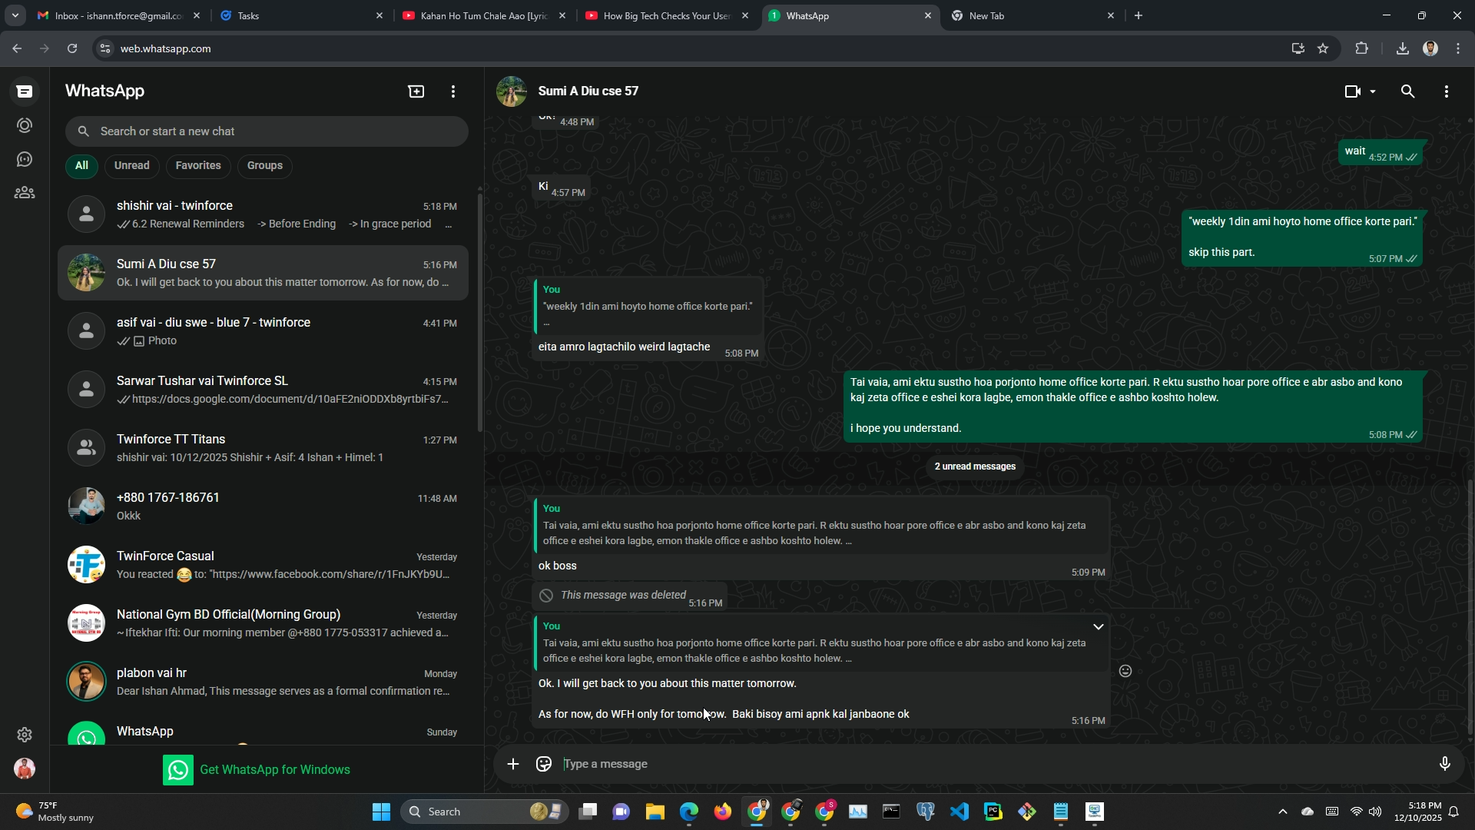The height and width of the screenshot is (830, 1475).
Task: Open the Communities icon in sidebar
Action: [x=25, y=193]
